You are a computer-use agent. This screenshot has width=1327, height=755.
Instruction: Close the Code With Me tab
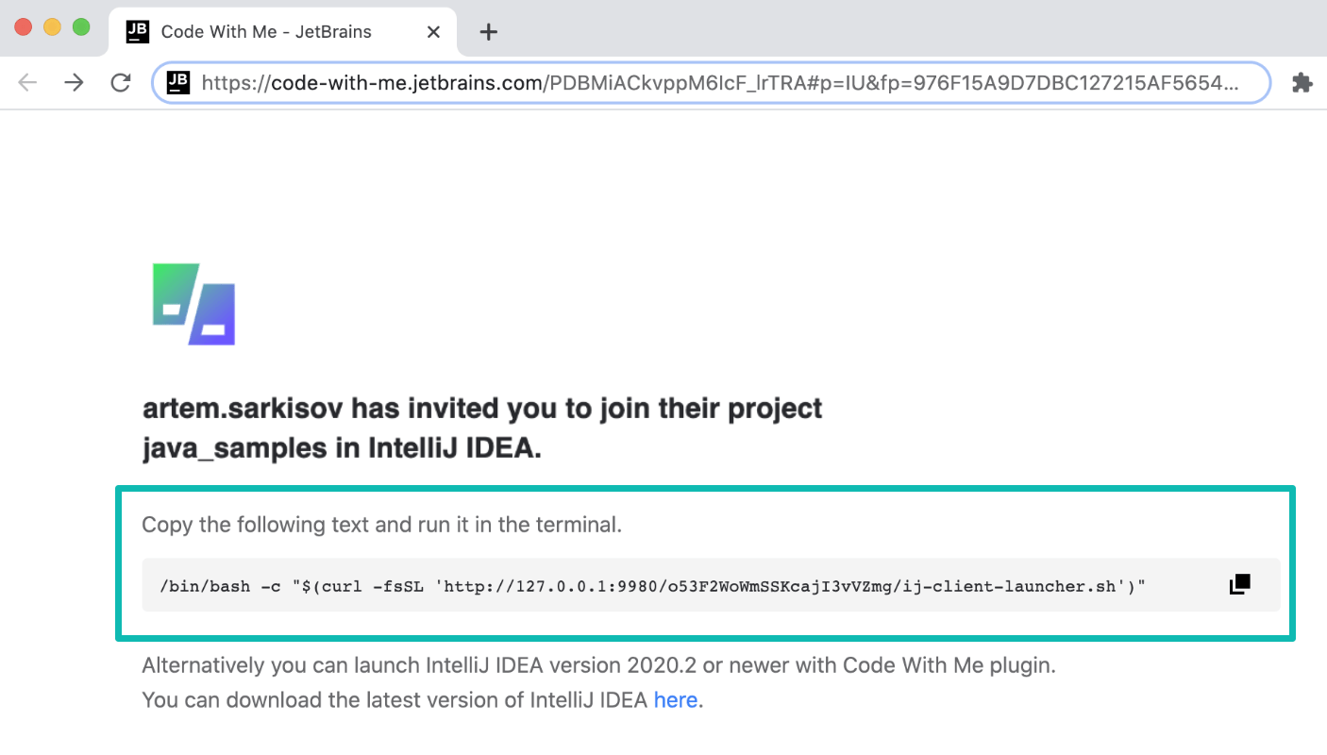[x=432, y=31]
